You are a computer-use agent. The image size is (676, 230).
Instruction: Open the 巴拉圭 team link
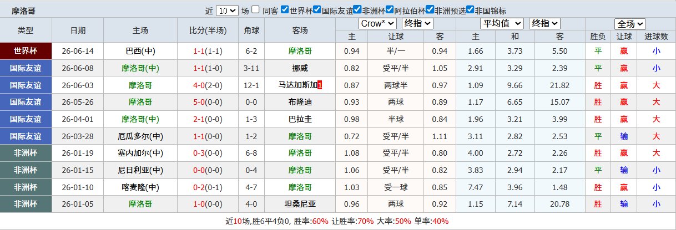(x=300, y=119)
